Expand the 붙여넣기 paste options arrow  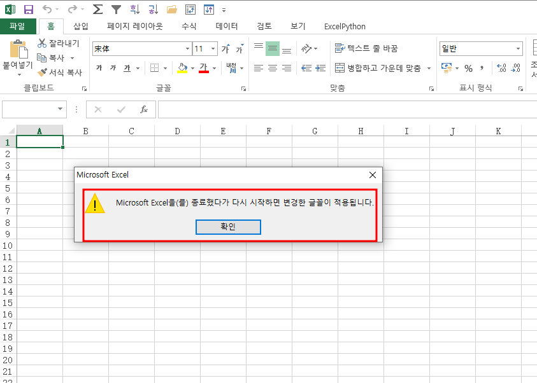19,74
